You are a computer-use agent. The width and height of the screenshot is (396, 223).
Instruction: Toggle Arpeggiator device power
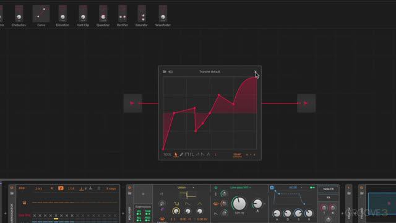pyautogui.click(x=12, y=188)
